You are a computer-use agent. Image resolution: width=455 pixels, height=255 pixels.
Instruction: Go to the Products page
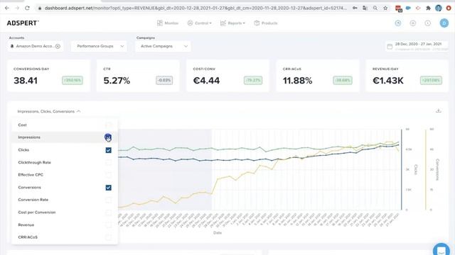pos(265,23)
